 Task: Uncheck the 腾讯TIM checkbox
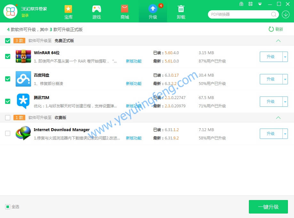pos(8,101)
